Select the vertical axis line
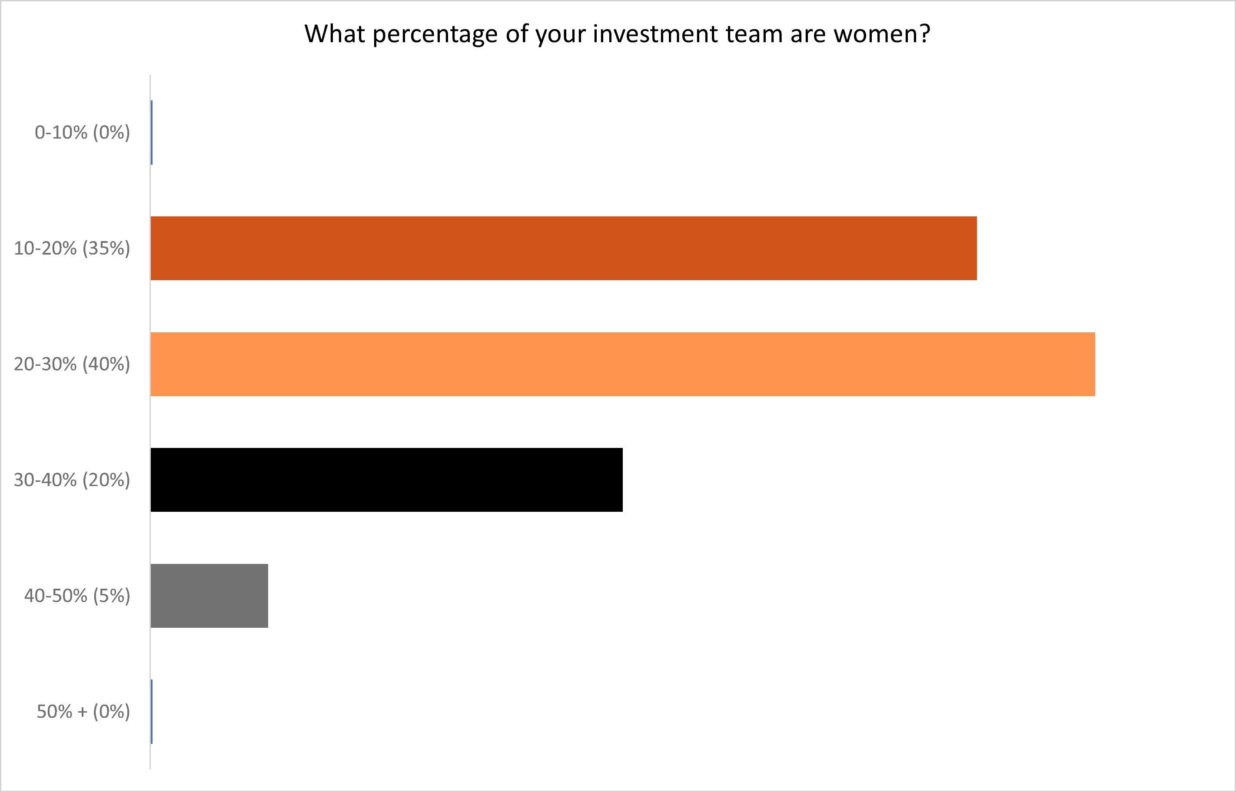This screenshot has height=792, width=1236. coord(150,422)
